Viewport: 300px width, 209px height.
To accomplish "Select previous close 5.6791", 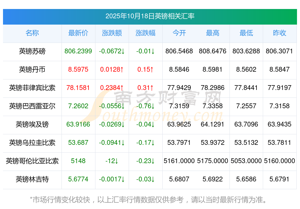I will click(x=279, y=179).
